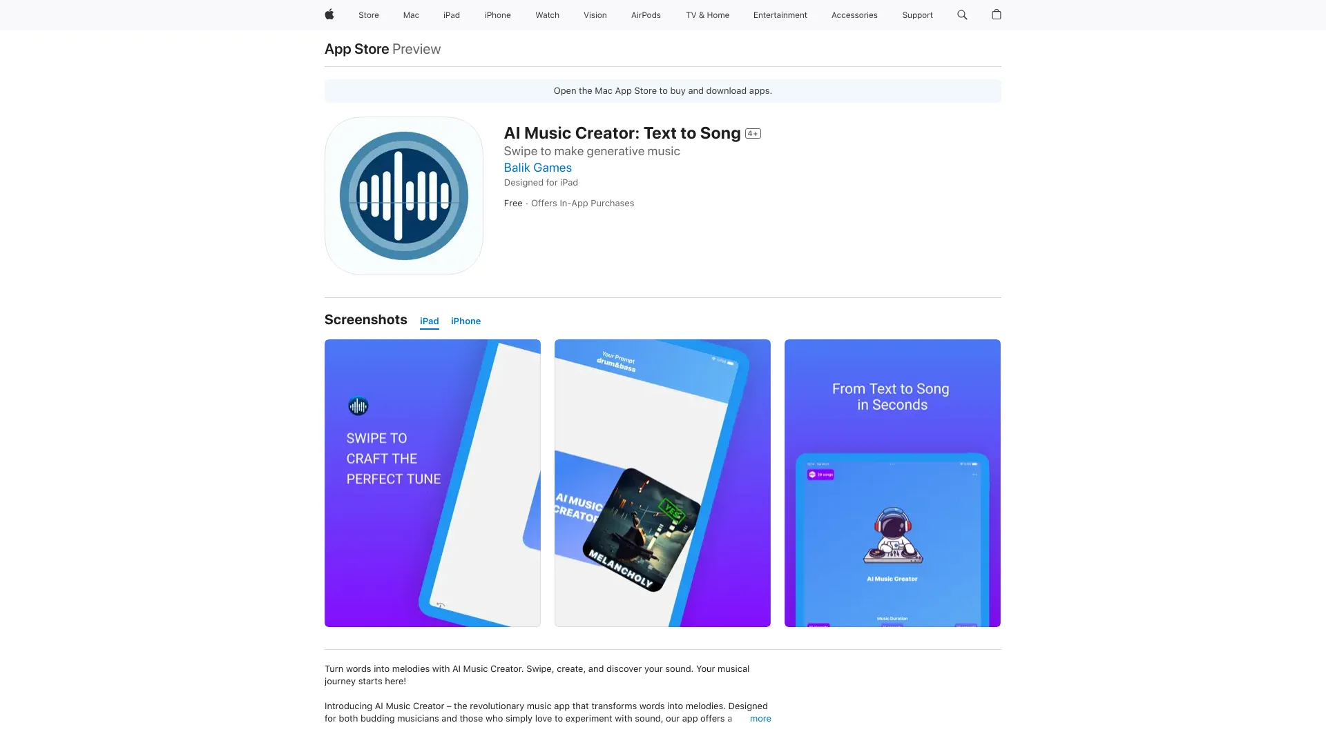Click the Balik Games developer link

[x=537, y=168]
